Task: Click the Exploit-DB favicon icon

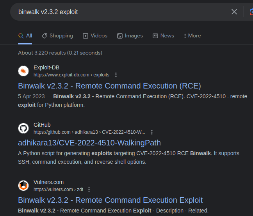Action: coord(23,71)
